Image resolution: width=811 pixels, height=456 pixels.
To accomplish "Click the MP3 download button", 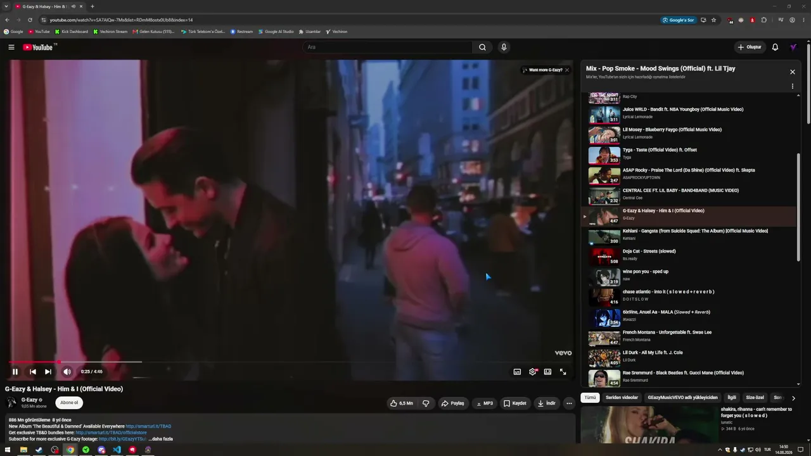I will coord(485,403).
